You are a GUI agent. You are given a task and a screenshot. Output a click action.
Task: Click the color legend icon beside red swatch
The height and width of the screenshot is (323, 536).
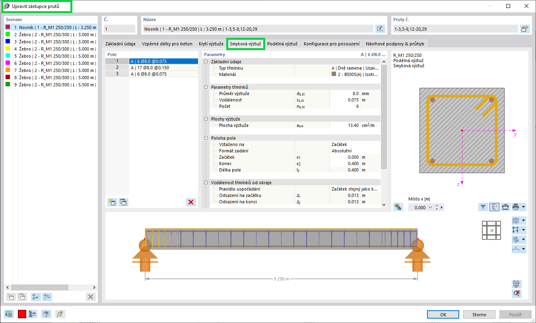coord(33,314)
